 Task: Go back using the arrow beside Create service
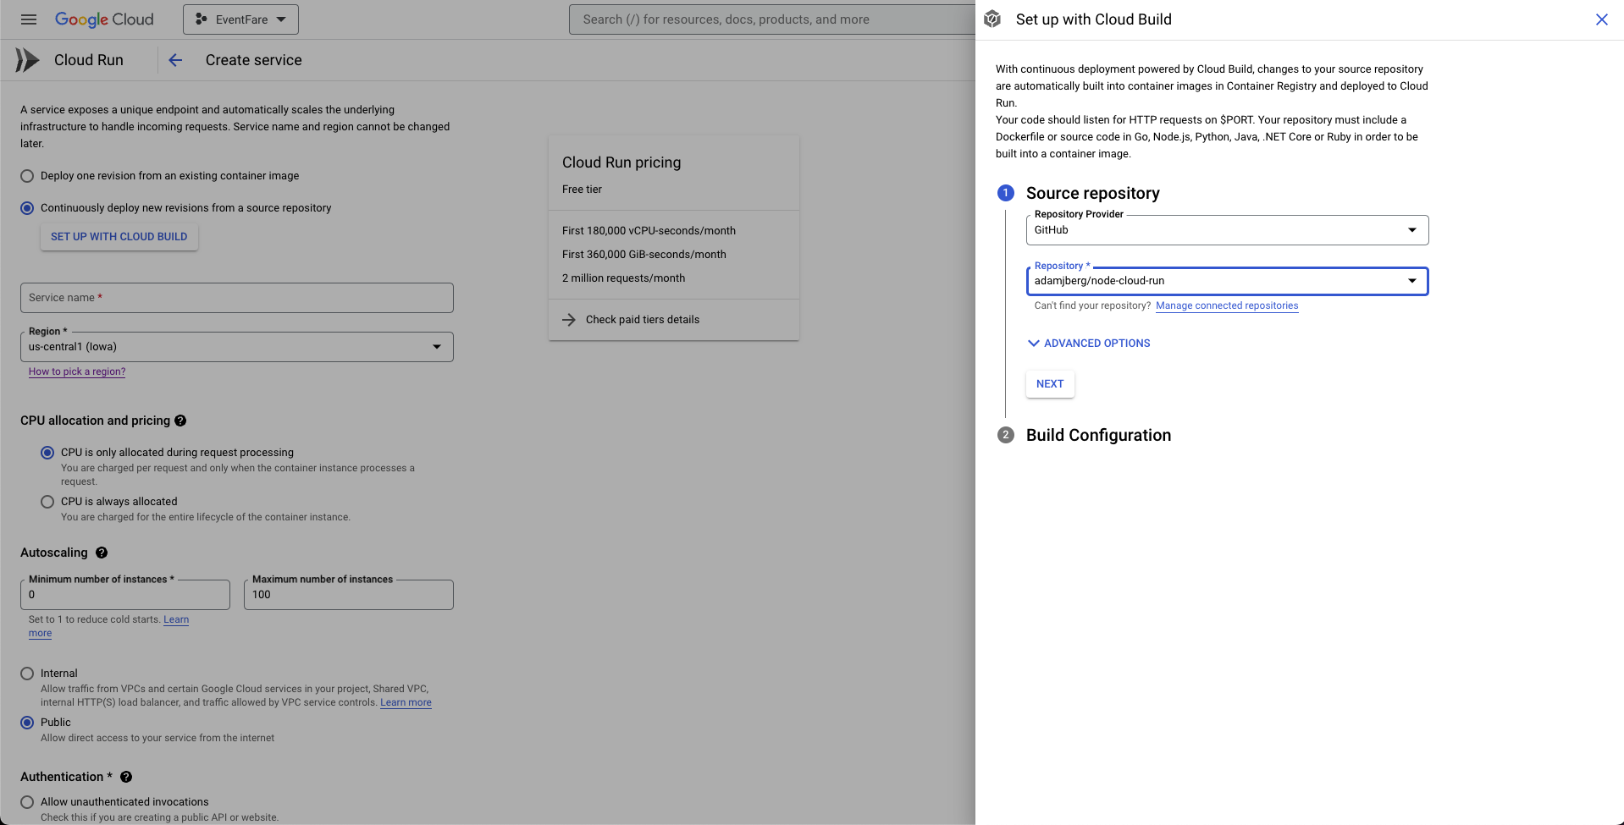(175, 60)
